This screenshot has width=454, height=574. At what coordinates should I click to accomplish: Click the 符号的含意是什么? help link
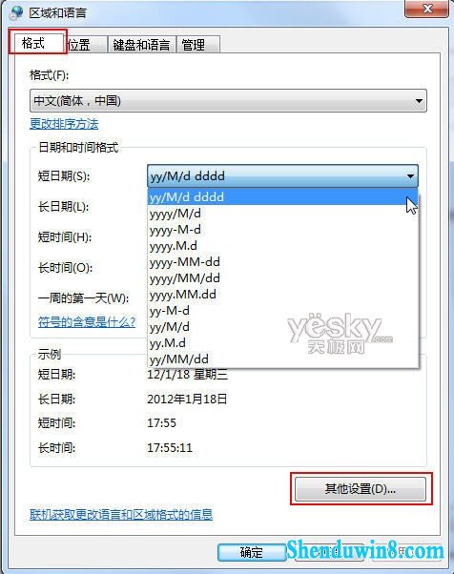coord(87,321)
